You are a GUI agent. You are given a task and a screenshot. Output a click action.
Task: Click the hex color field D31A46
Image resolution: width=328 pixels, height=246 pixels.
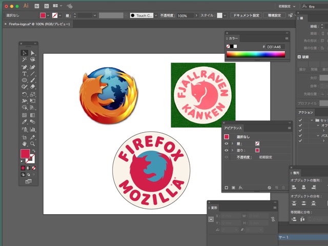[x=275, y=47]
